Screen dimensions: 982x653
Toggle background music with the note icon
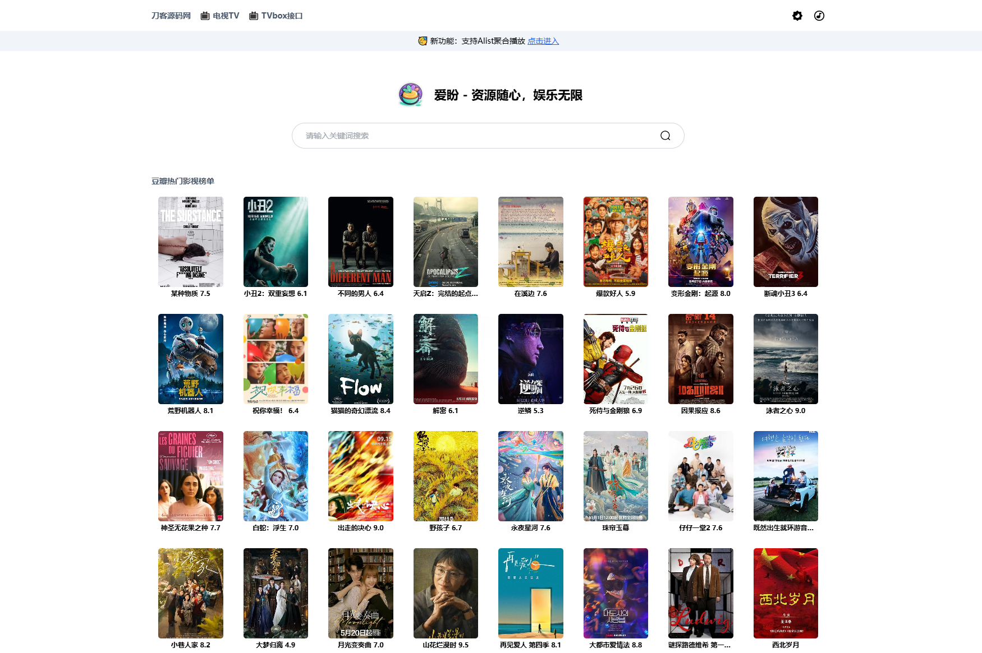point(819,16)
